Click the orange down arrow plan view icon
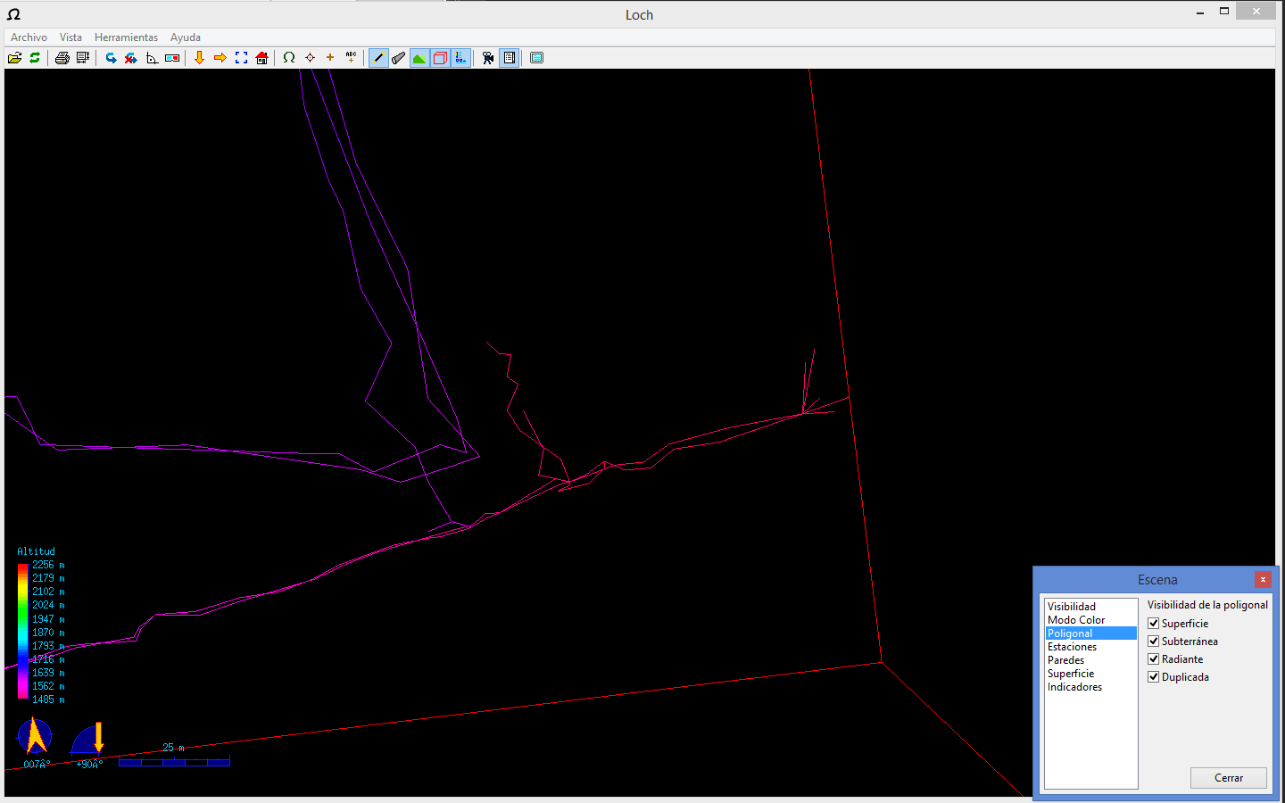Screen dimensions: 1285x803 [199, 58]
